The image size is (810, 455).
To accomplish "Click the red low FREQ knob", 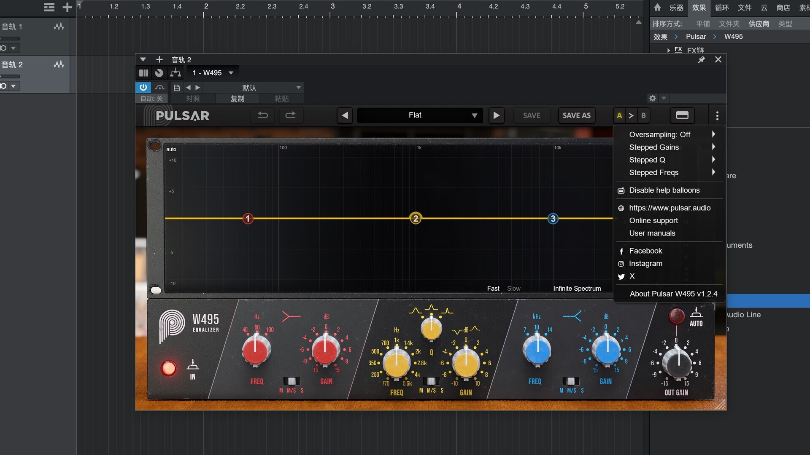I will (x=256, y=350).
